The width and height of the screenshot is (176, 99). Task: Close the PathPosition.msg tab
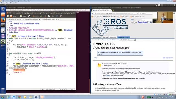pos(21,19)
